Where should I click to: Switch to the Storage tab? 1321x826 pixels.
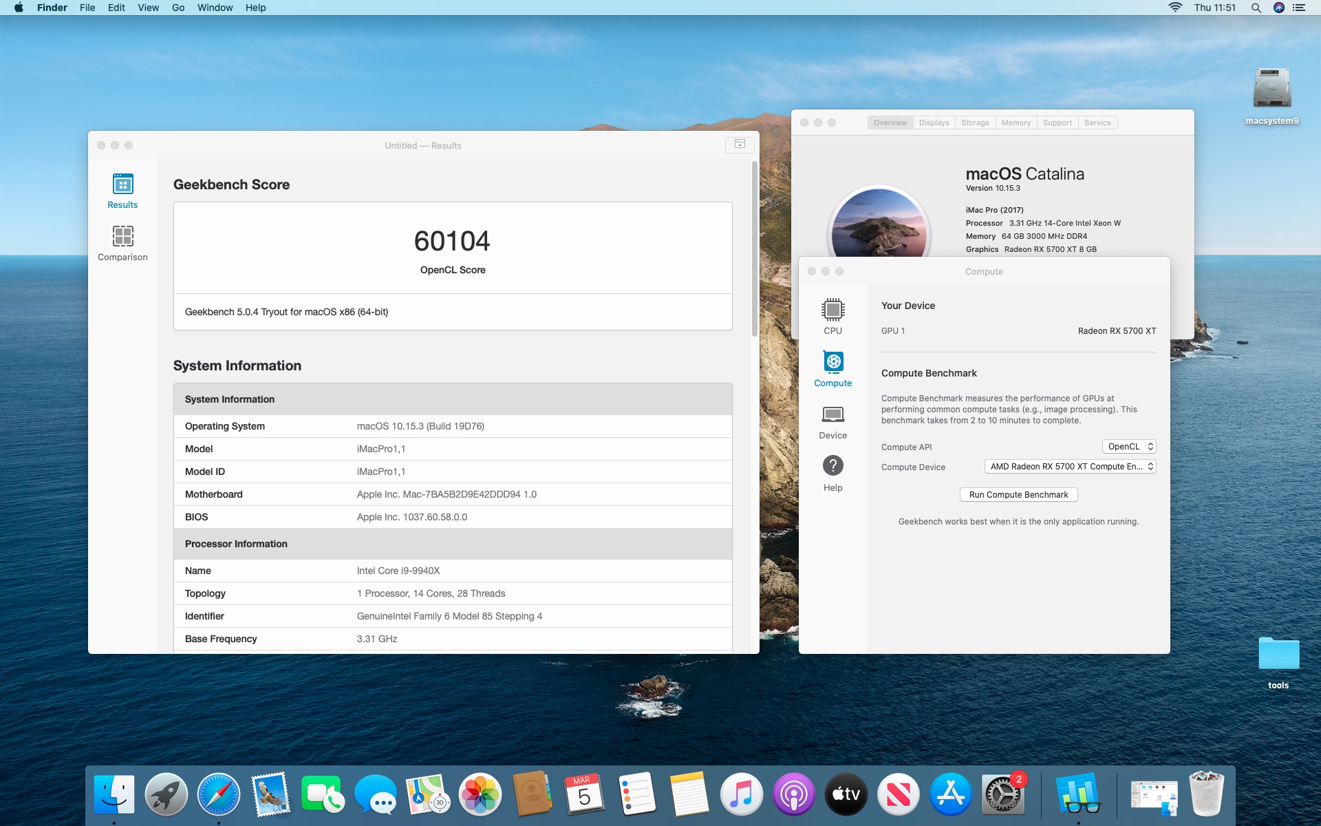point(975,123)
